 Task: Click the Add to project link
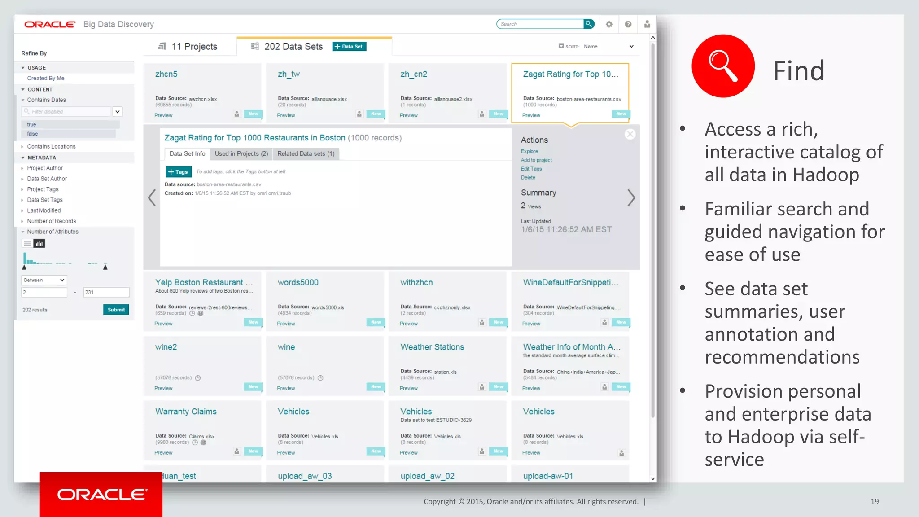(536, 160)
